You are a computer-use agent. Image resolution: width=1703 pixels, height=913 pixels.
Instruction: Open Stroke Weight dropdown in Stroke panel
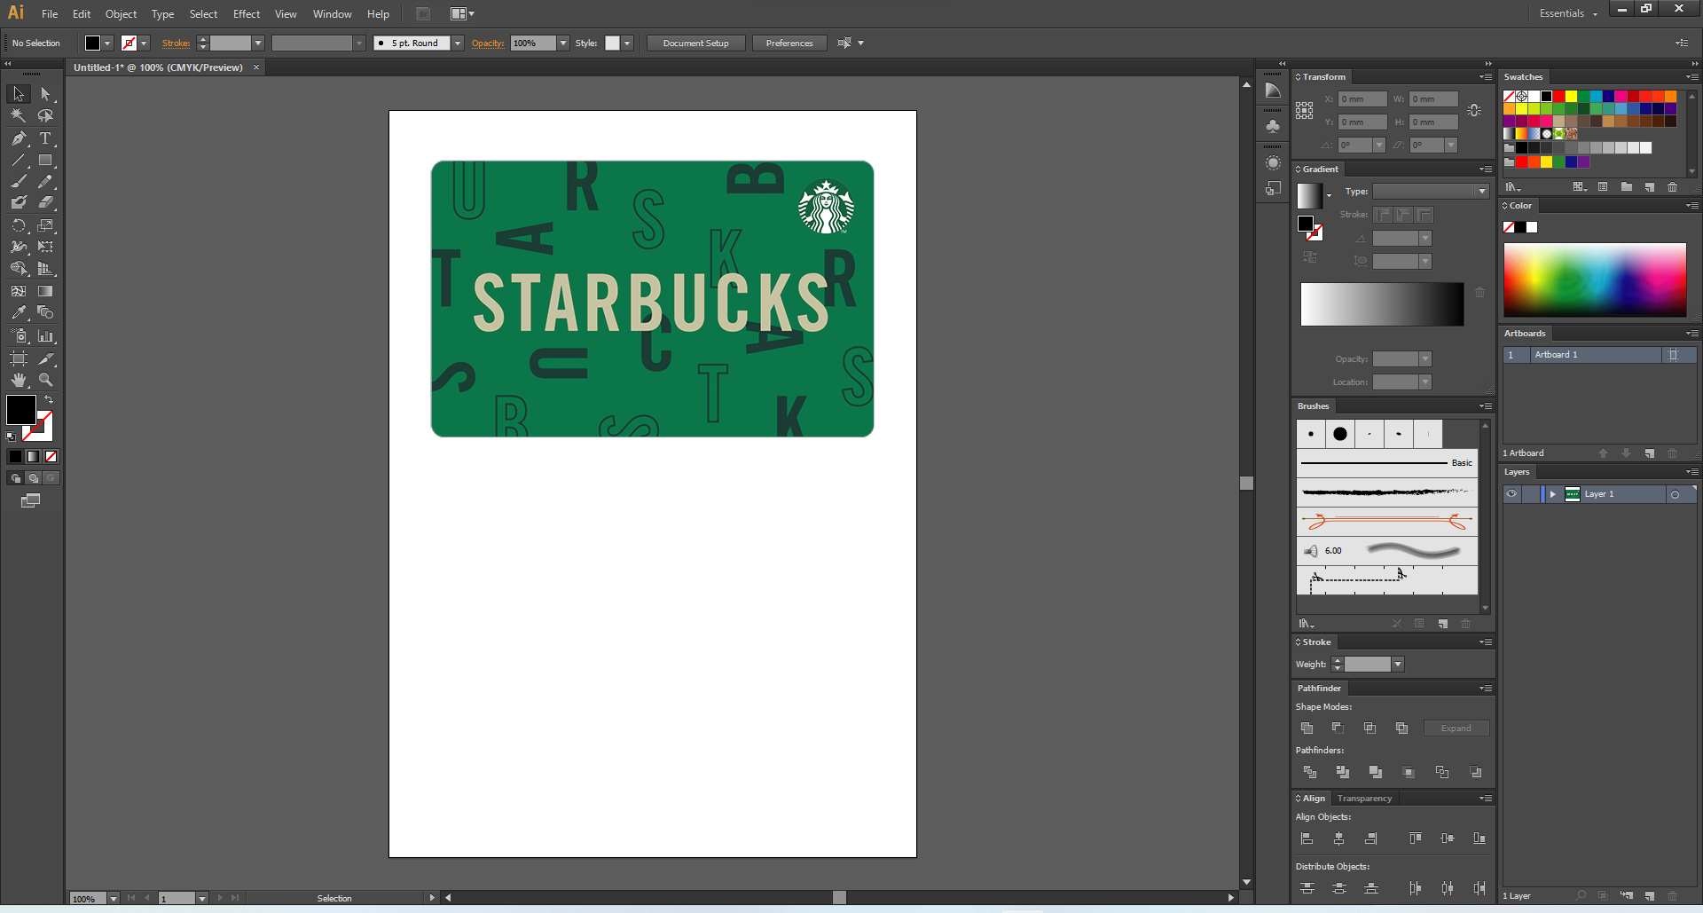1398,665
